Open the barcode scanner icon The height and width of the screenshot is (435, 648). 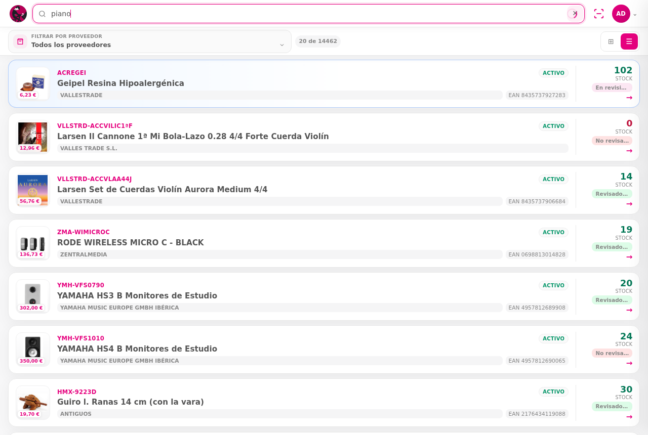point(599,14)
